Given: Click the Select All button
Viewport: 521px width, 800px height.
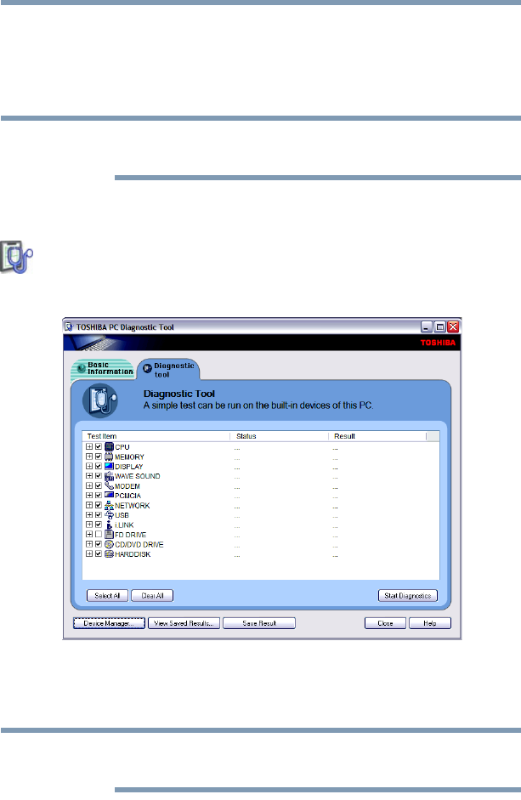Looking at the screenshot, I should click(107, 595).
